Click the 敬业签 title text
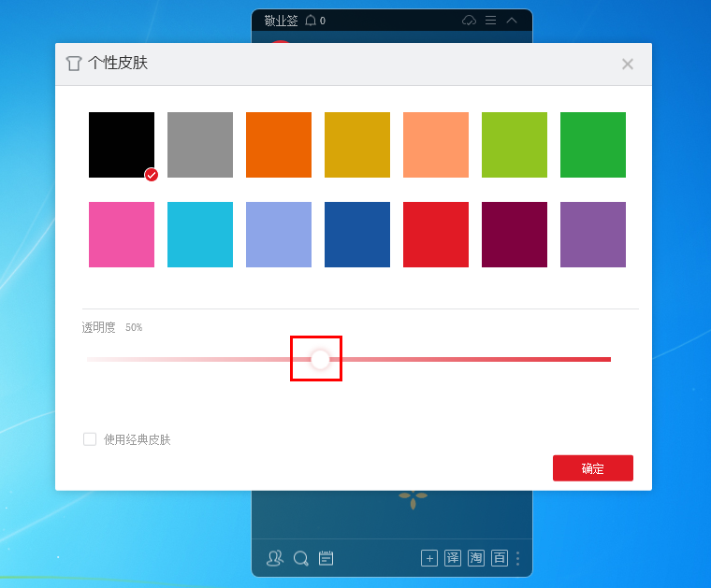Image resolution: width=711 pixels, height=588 pixels. pos(282,21)
